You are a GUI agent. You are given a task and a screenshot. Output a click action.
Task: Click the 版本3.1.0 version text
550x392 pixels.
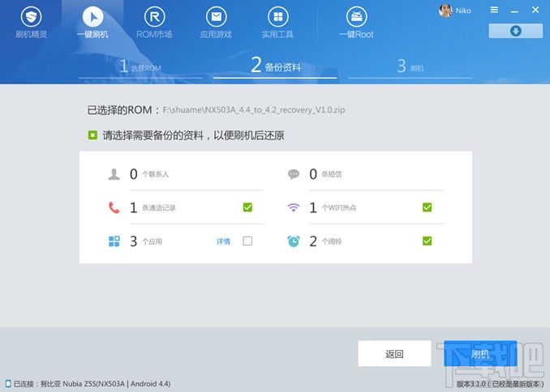click(501, 384)
